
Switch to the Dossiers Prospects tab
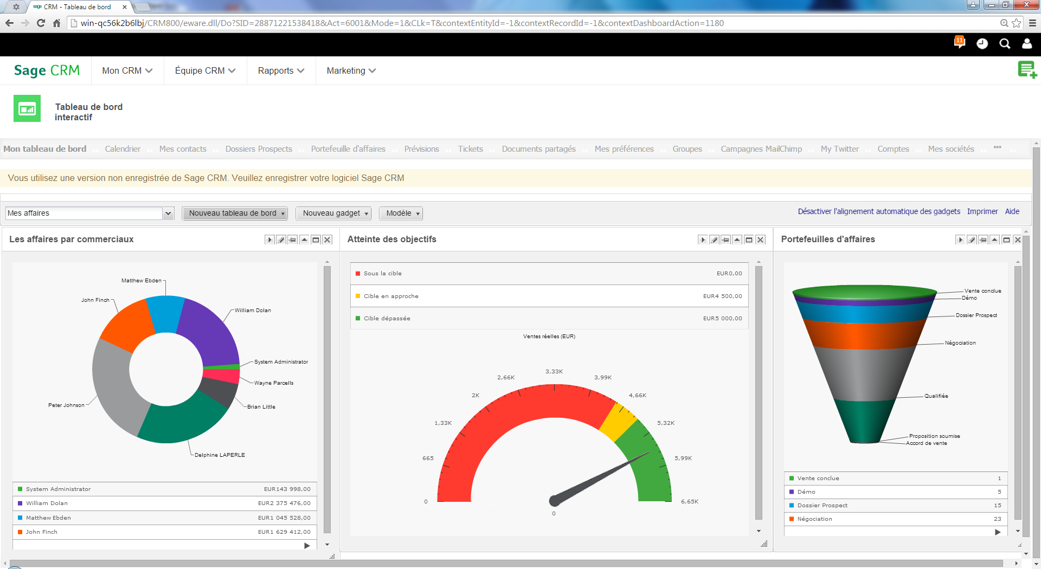tap(259, 149)
